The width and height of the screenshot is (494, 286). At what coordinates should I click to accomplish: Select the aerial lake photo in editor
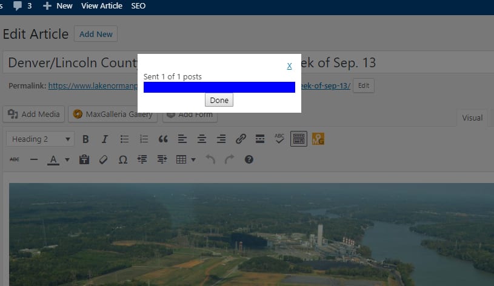point(252,234)
